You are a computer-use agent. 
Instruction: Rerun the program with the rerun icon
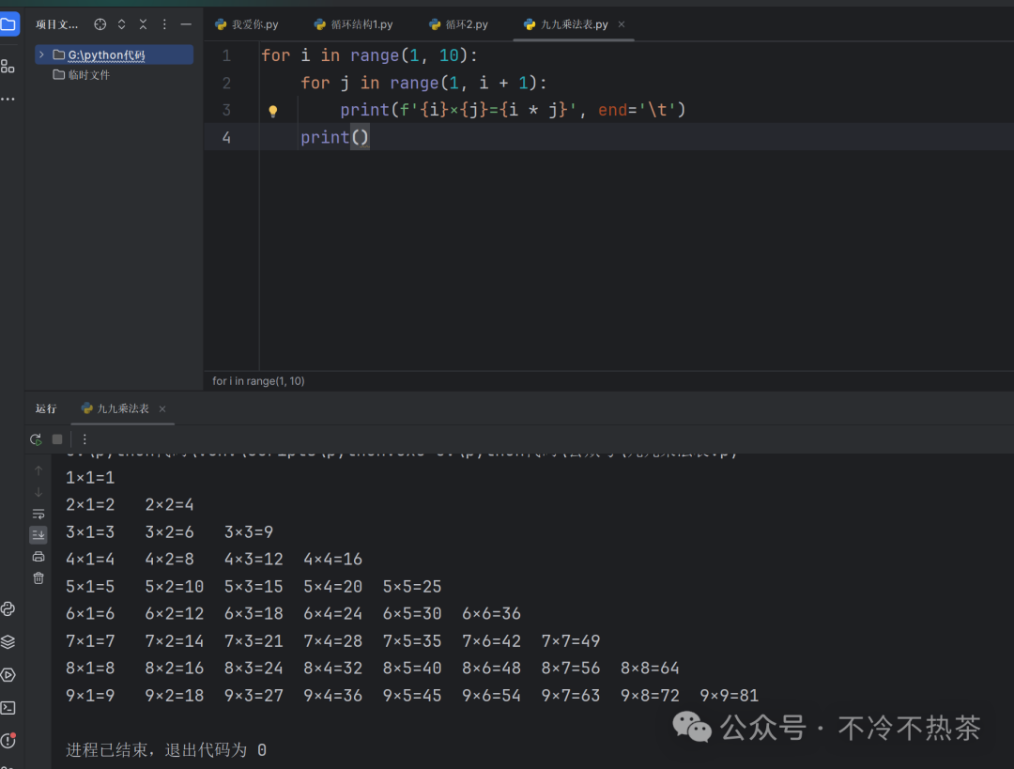(x=36, y=439)
